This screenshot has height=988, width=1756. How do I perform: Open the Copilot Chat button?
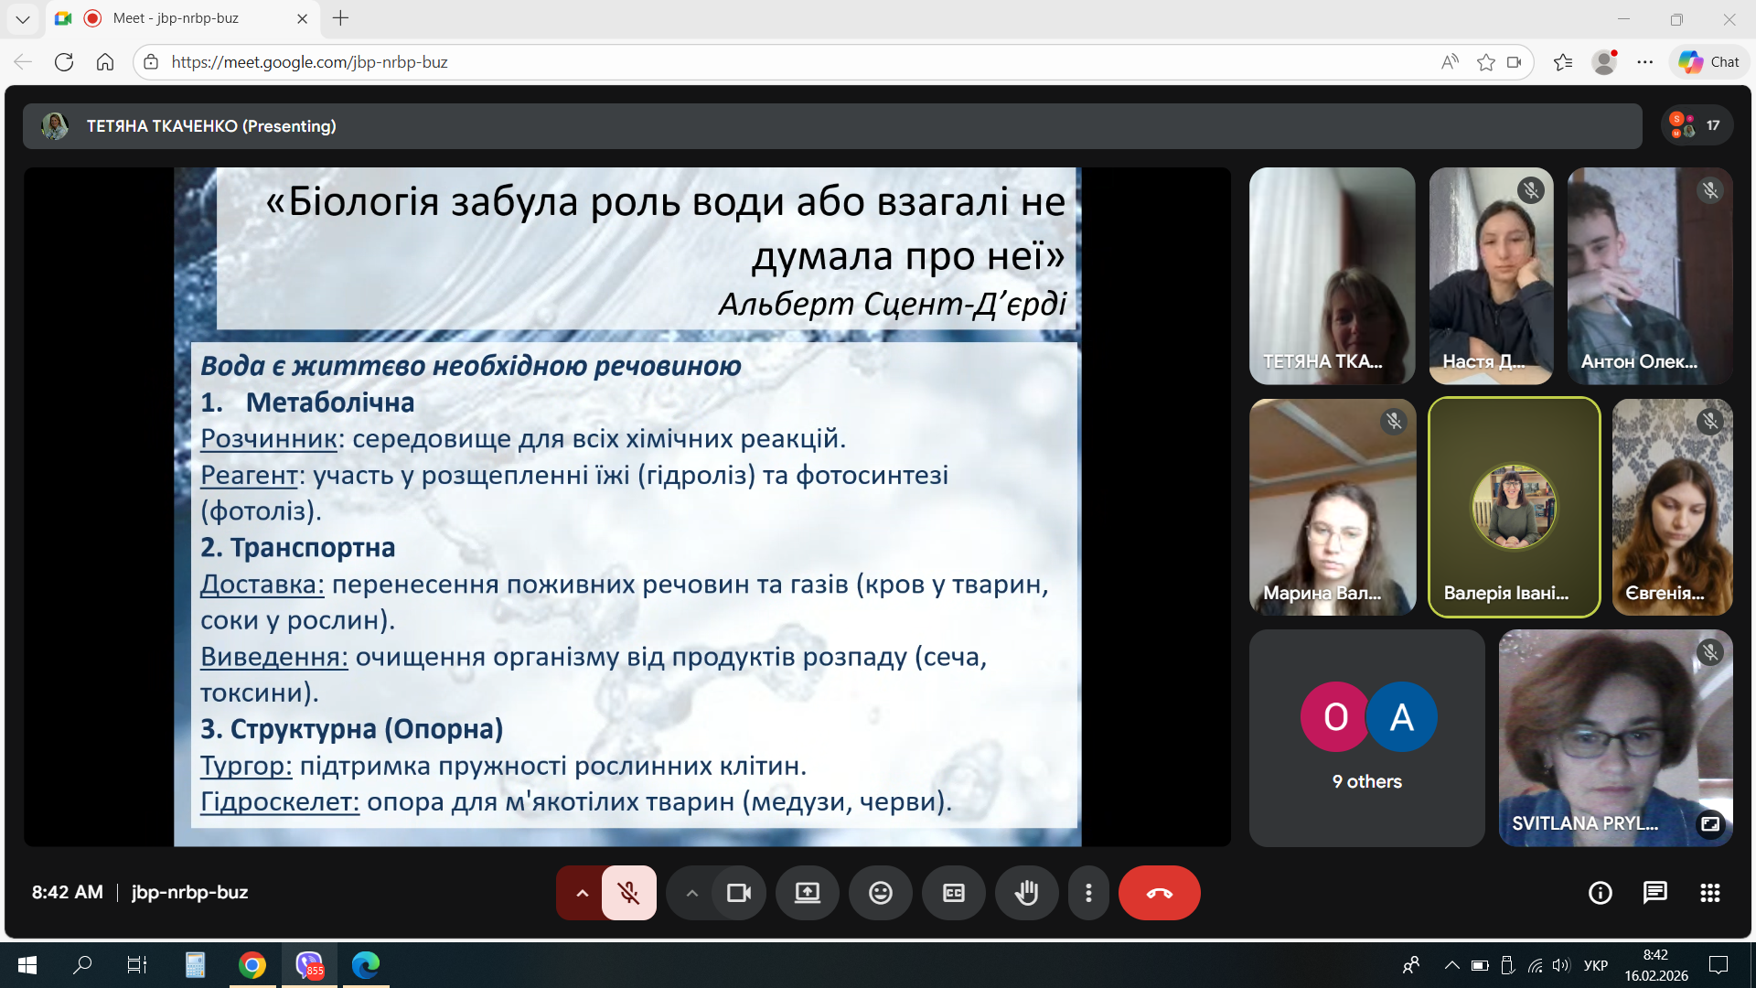(x=1708, y=62)
